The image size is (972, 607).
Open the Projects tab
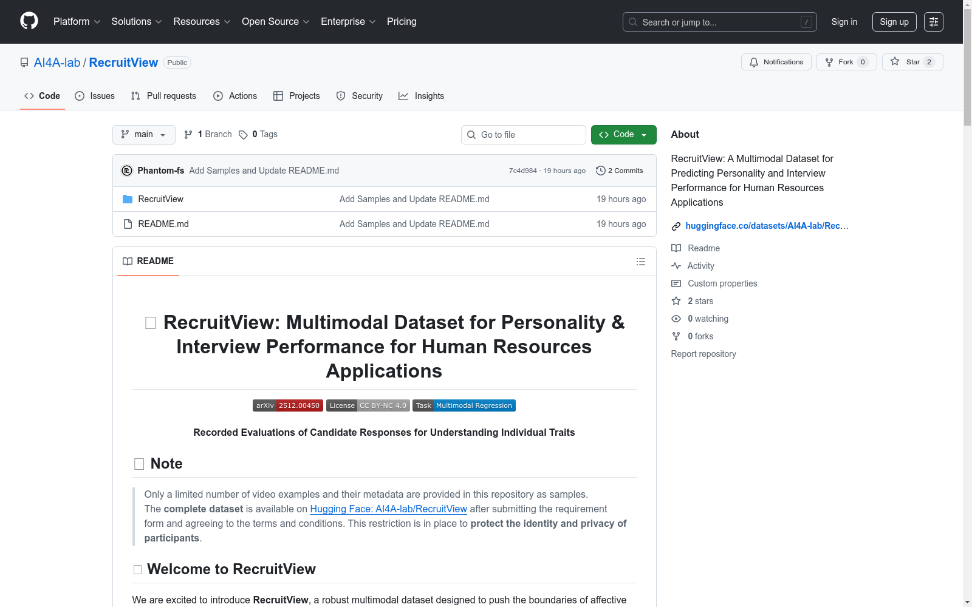click(296, 96)
